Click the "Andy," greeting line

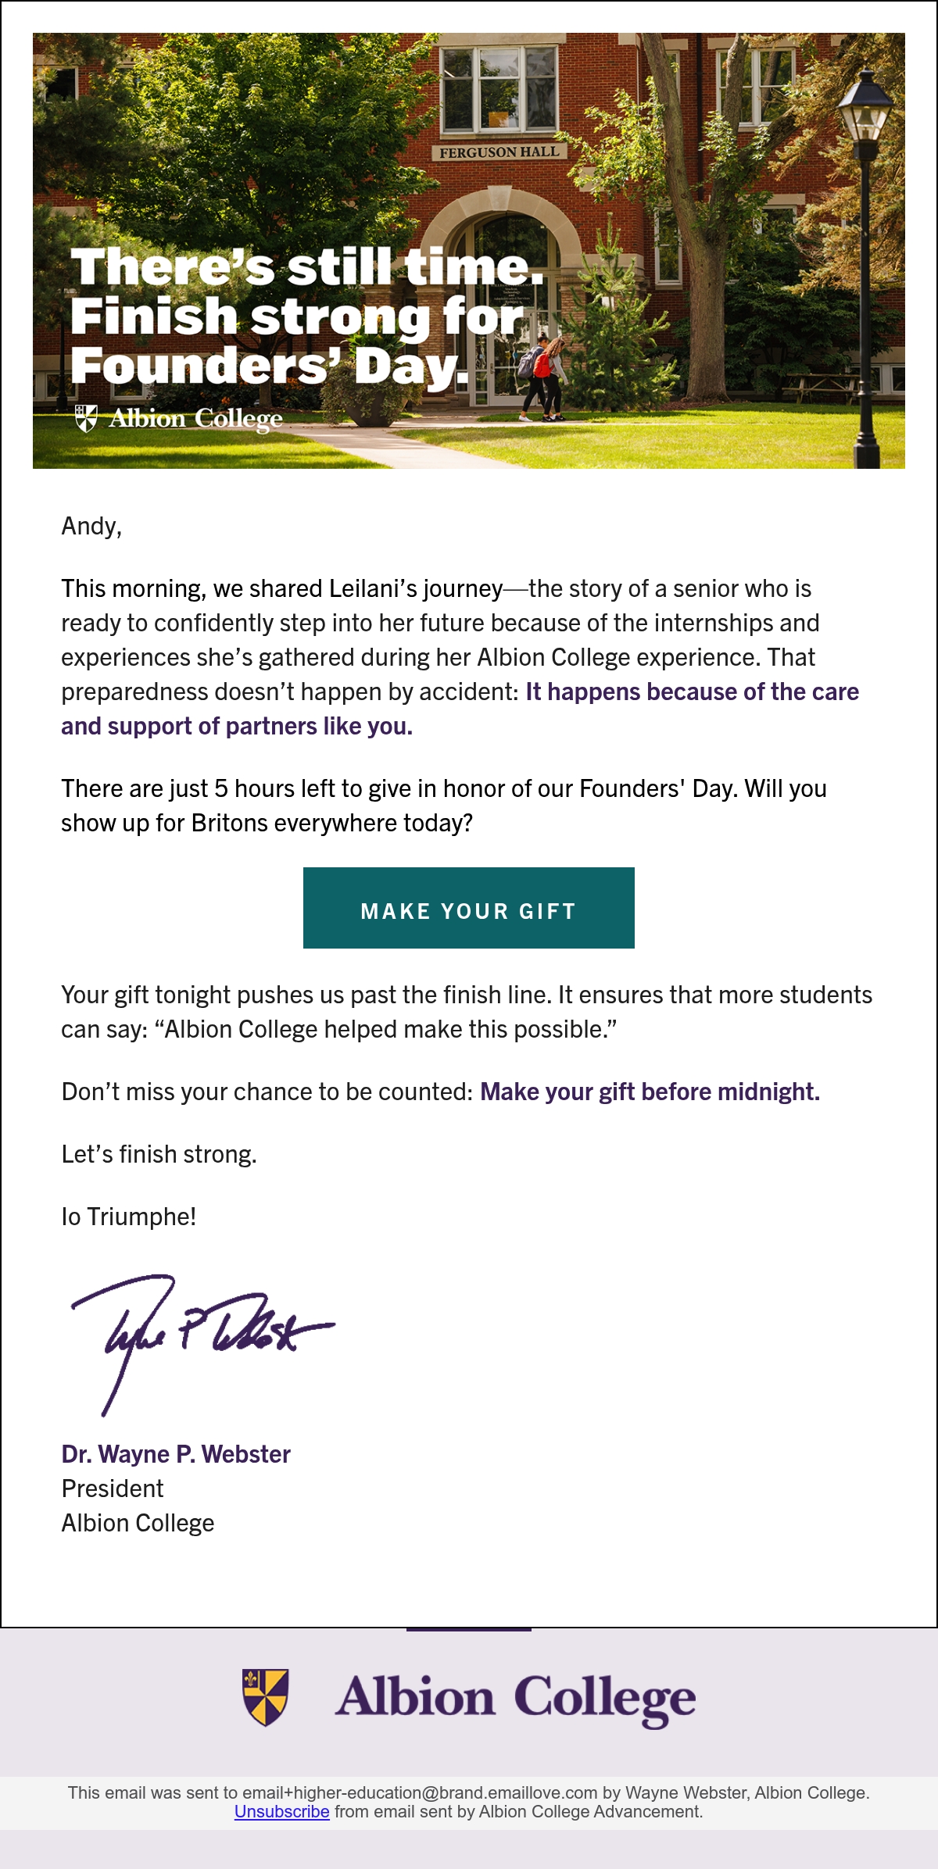coord(92,526)
